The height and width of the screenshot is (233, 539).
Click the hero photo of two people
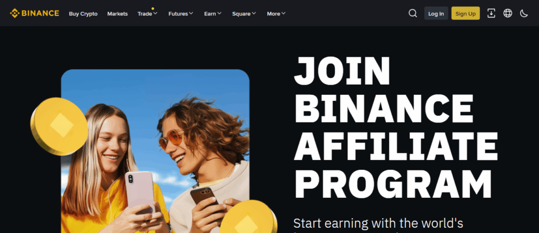155,151
